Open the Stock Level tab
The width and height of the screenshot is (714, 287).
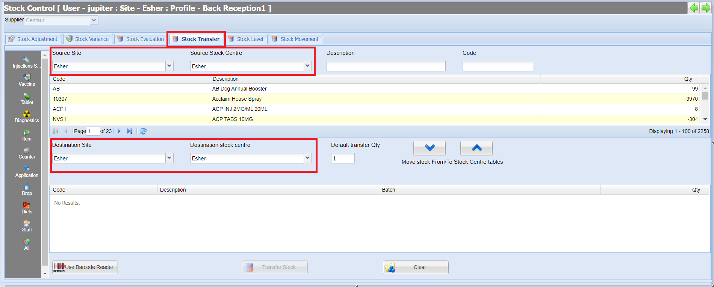(246, 39)
